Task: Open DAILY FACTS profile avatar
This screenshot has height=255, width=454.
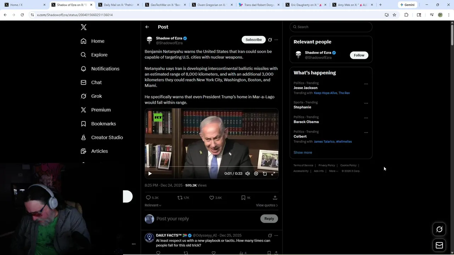Action: point(149,238)
